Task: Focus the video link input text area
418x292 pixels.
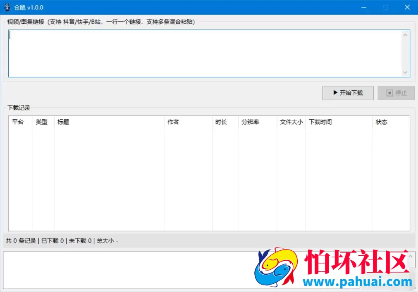Action: coord(205,54)
